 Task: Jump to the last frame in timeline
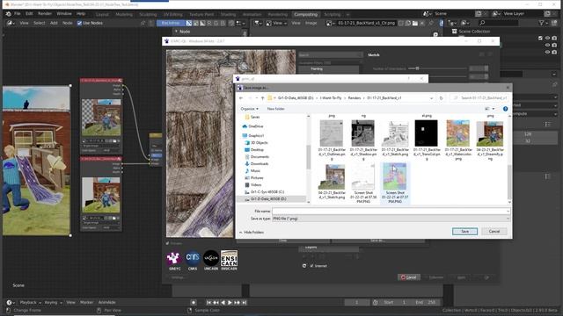coord(245,303)
